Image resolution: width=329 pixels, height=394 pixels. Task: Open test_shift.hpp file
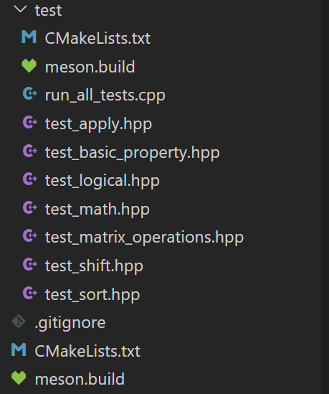(94, 266)
